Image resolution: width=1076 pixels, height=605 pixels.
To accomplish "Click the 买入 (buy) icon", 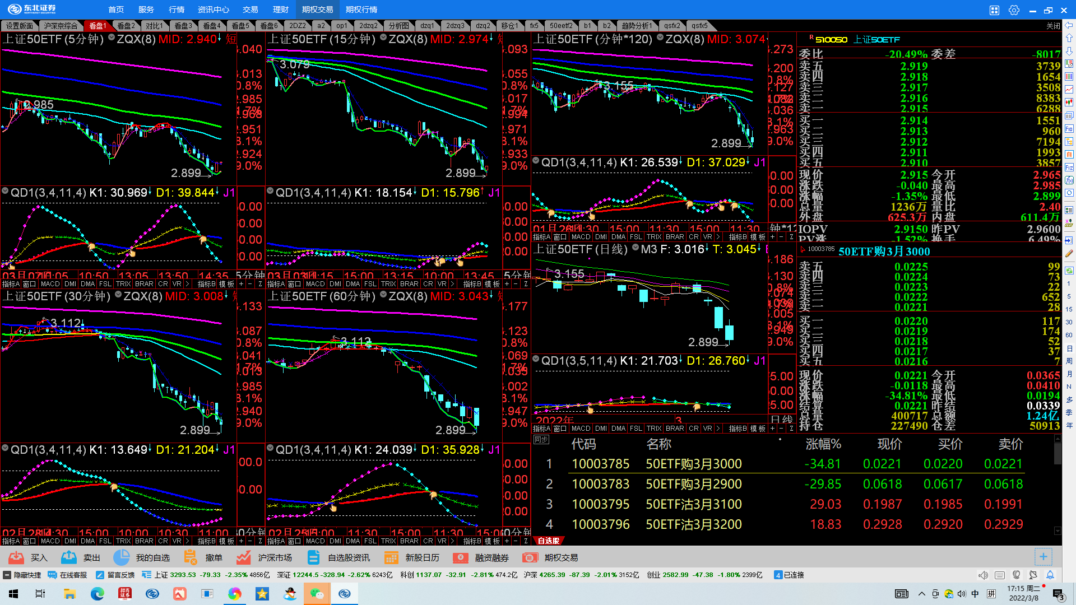I will point(17,557).
